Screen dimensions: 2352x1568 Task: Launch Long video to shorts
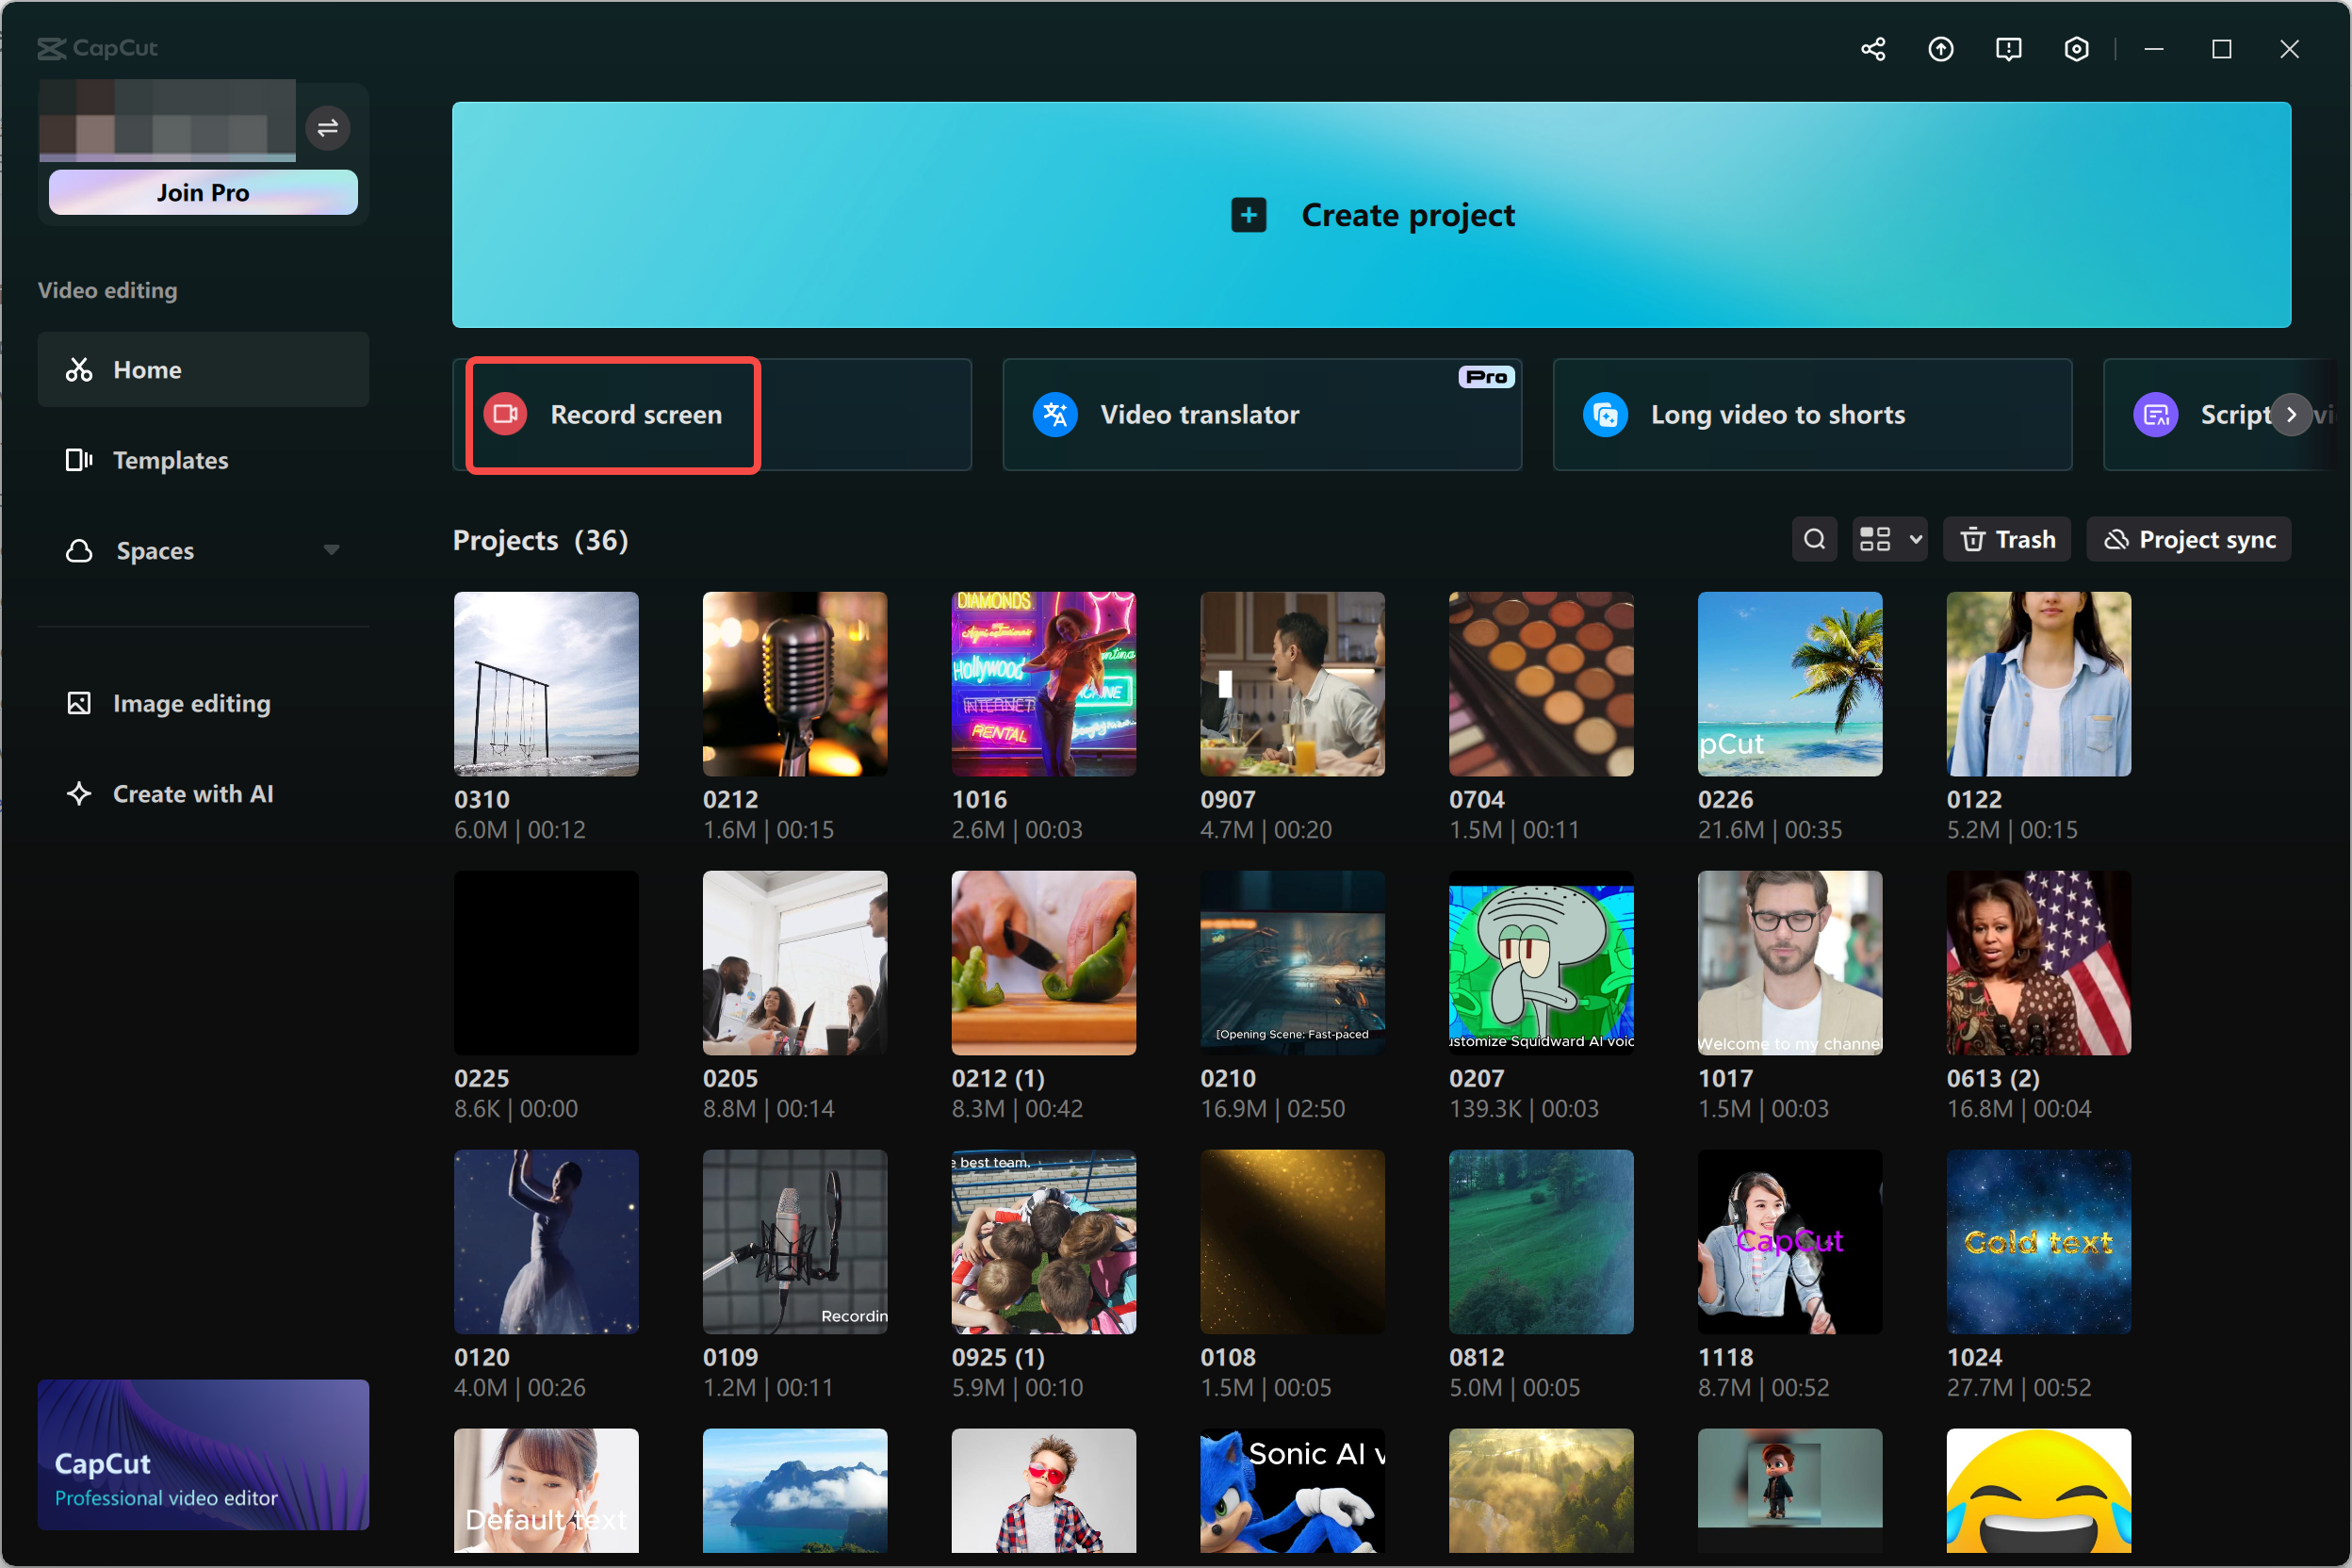(1606, 414)
